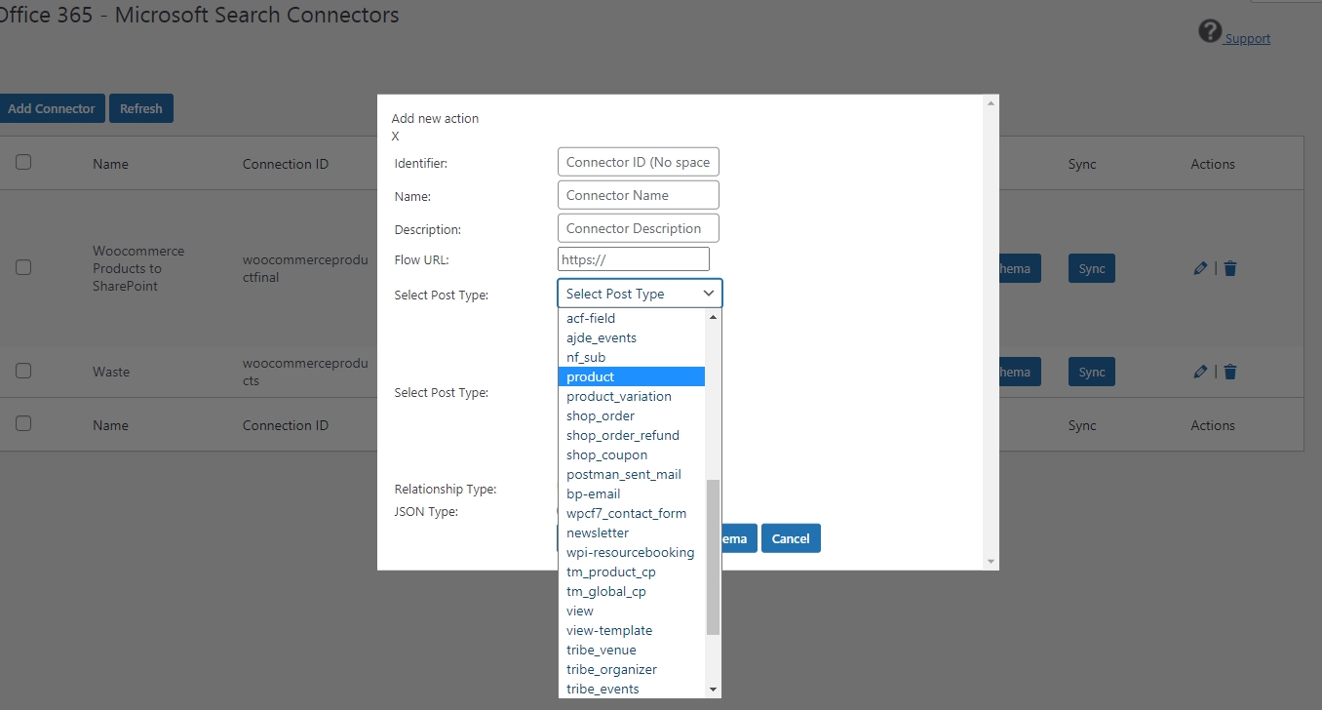
Task: Tick the select-all checkbox in table header
Action: tap(23, 162)
